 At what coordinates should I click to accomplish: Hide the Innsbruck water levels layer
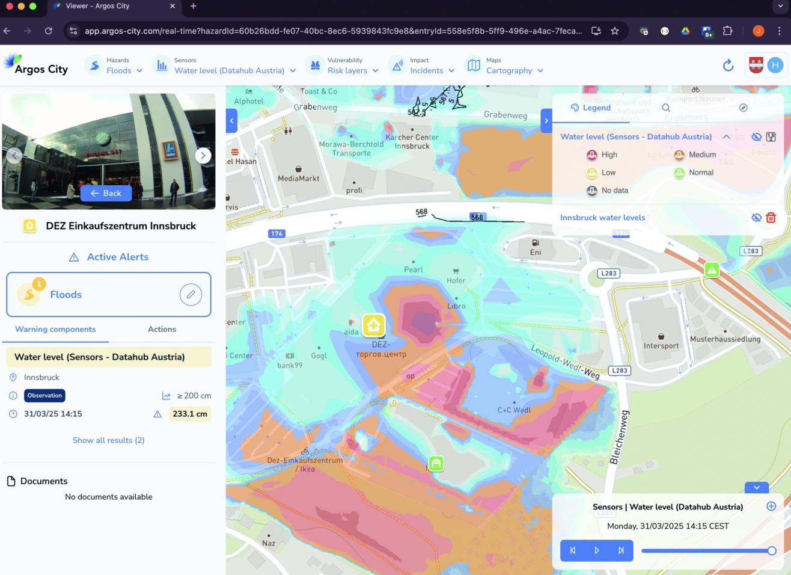coord(757,218)
